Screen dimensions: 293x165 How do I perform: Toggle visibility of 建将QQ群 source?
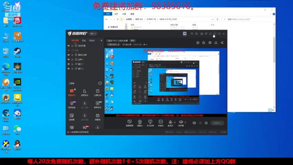coord(68,55)
